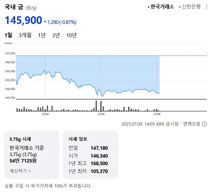
Task: Click the 10:00 marker on time axis
Action: point(45,114)
